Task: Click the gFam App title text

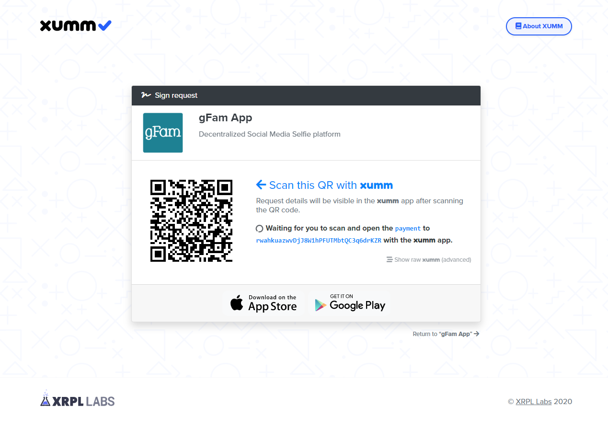Action: tap(226, 118)
